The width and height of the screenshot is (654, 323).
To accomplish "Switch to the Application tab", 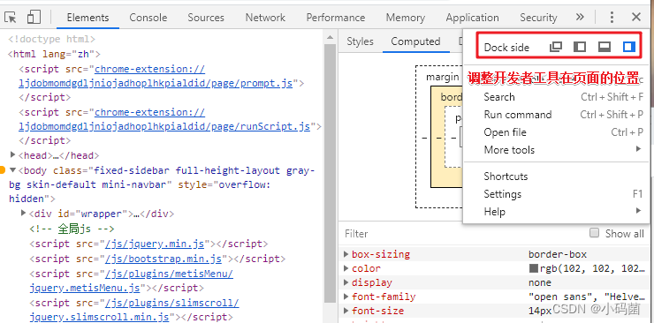I will pos(472,18).
